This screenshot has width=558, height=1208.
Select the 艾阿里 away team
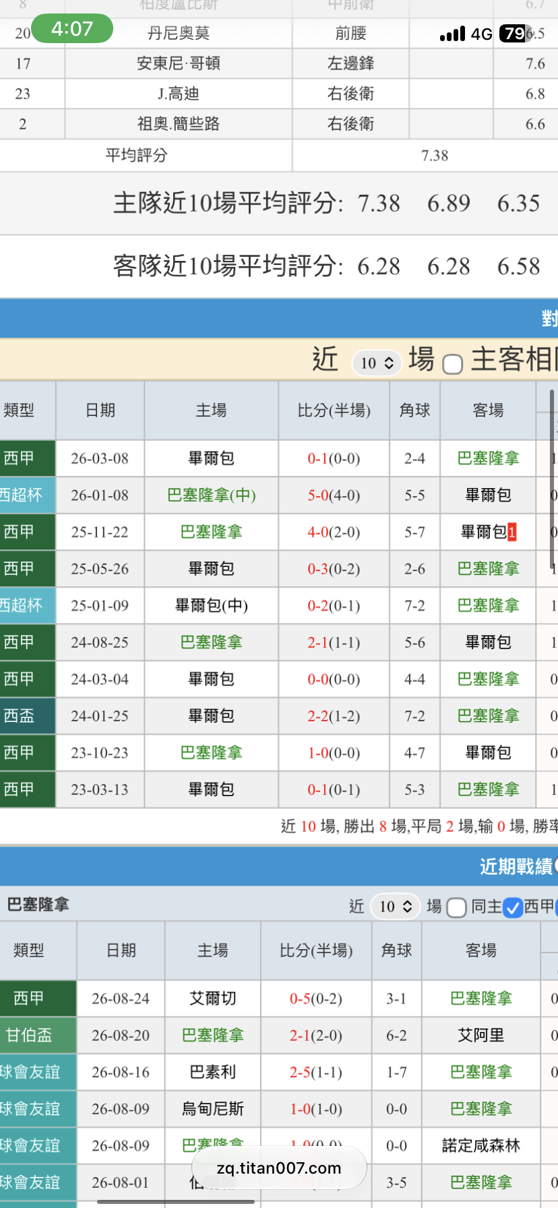click(481, 1035)
